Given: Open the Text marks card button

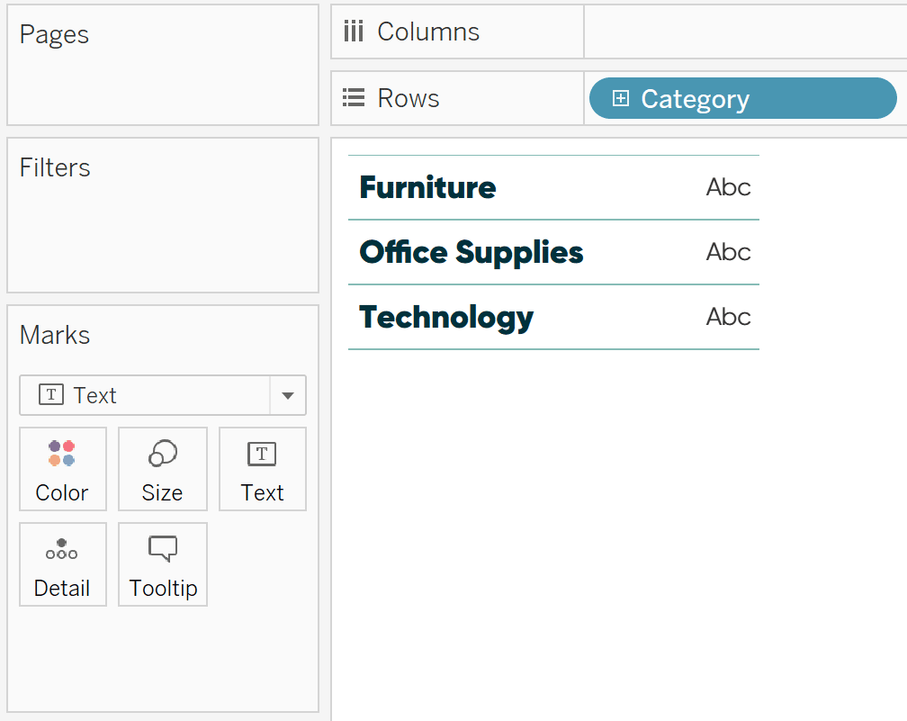Looking at the screenshot, I should coord(263,469).
